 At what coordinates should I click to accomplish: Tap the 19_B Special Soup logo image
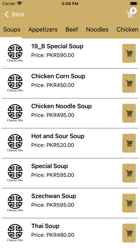(x=15, y=53)
